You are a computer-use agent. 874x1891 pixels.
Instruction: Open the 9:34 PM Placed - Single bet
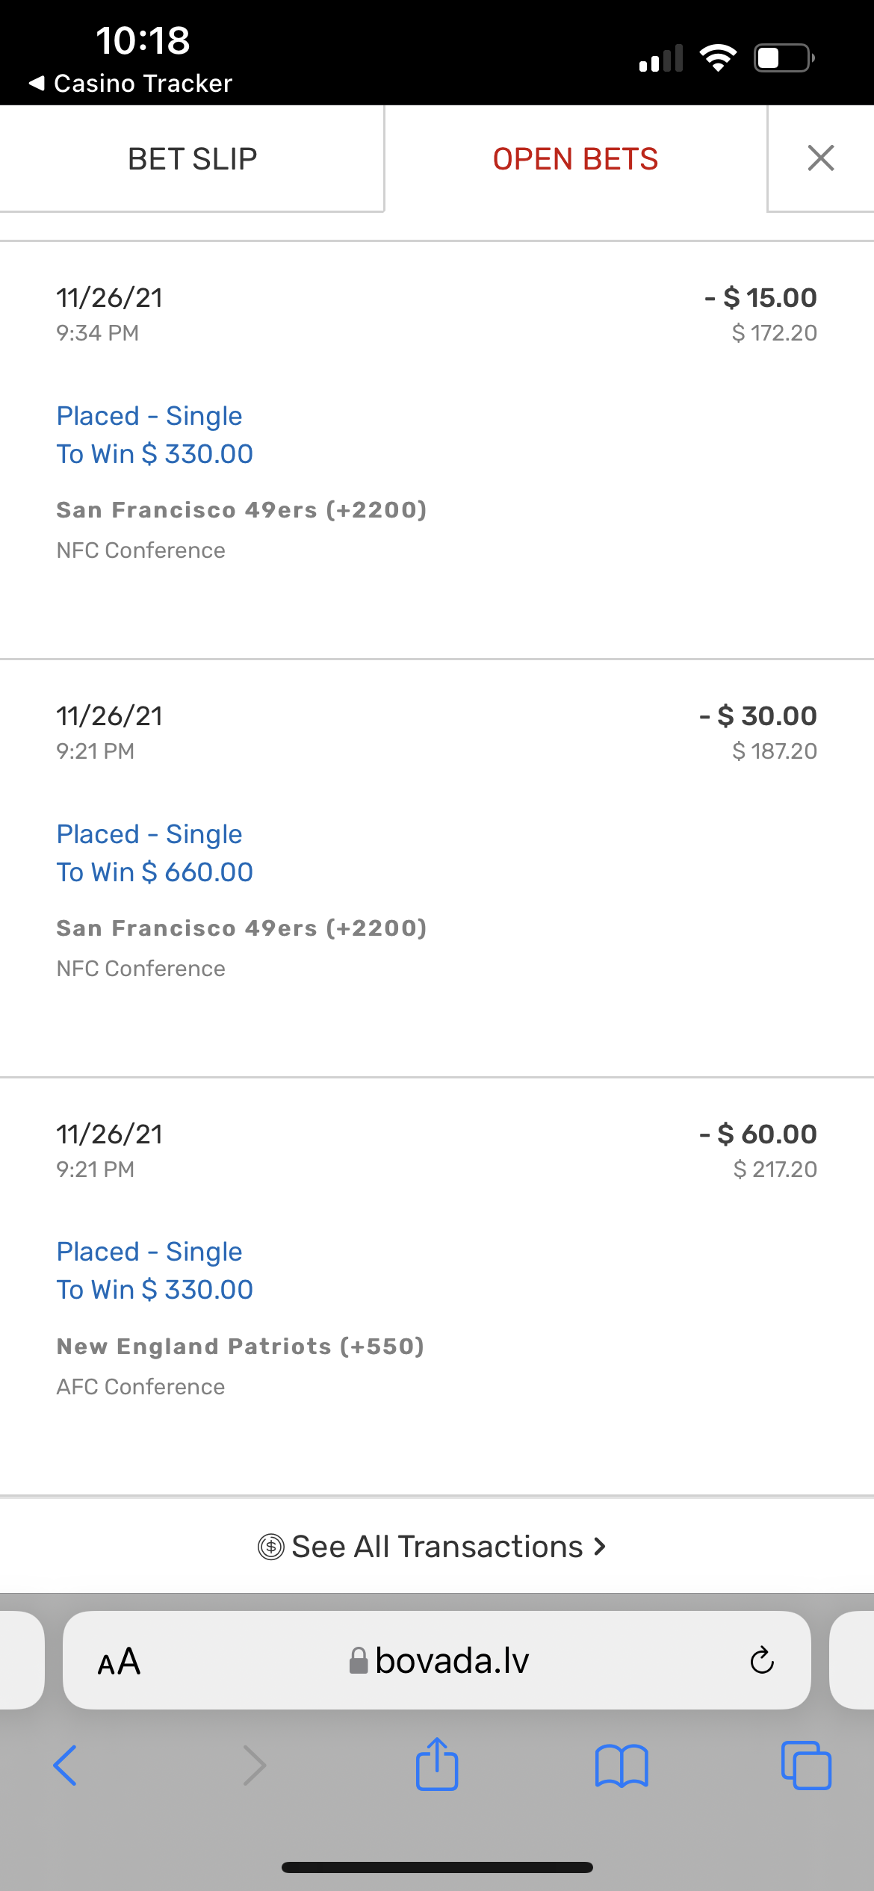tap(437, 450)
